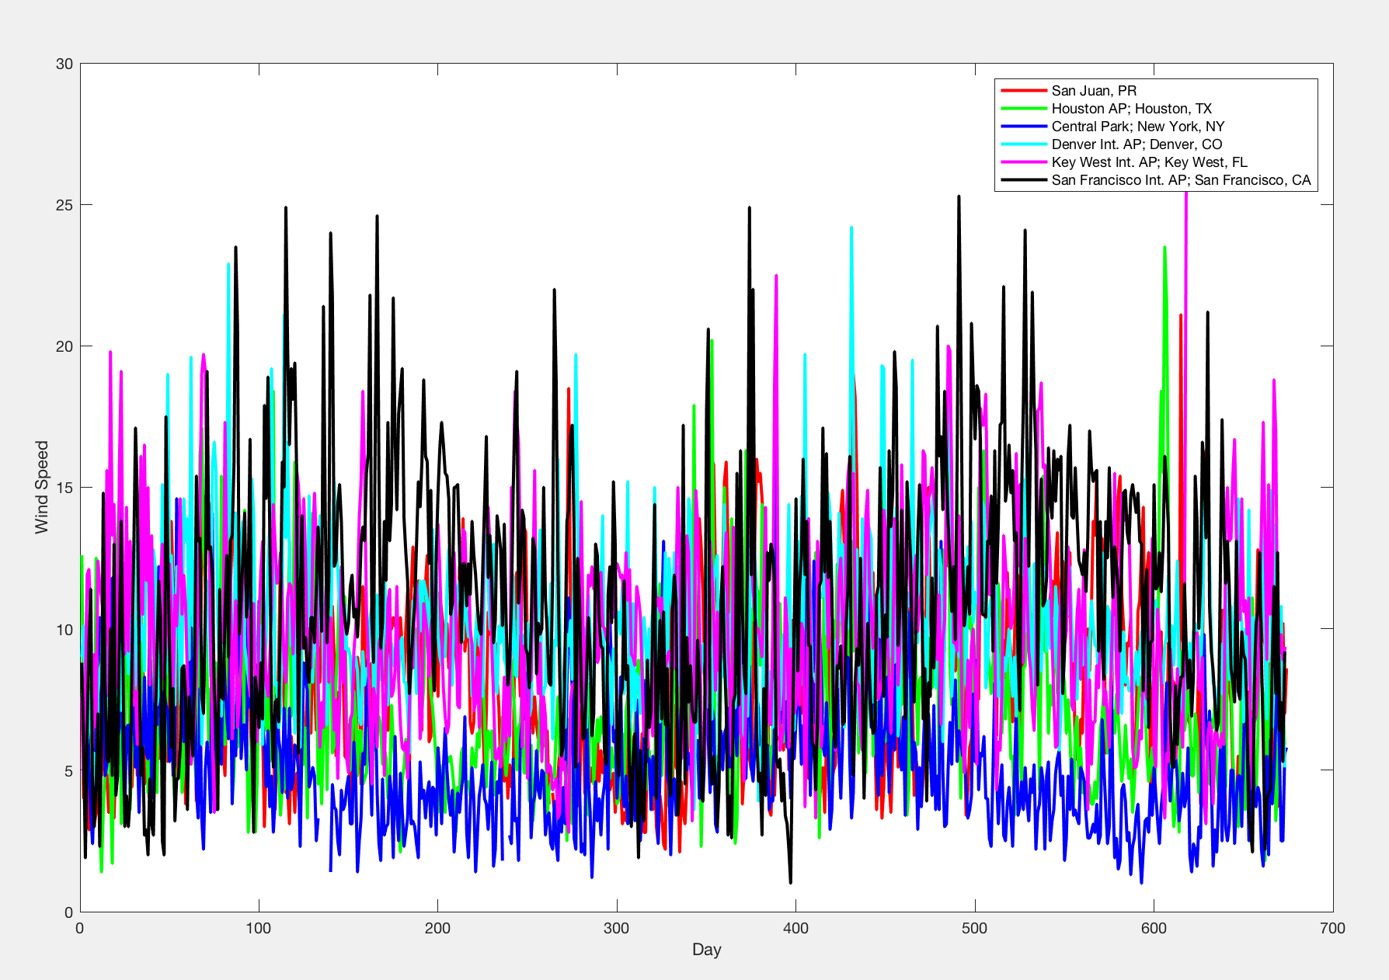This screenshot has width=1389, height=980.
Task: Click the cyan line sample in legend
Action: coord(1024,144)
